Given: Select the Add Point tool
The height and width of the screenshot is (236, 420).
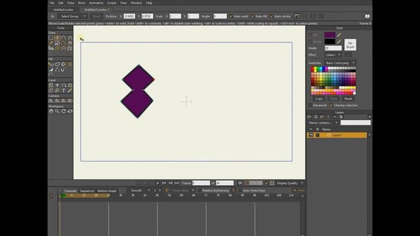Looking at the screenshot, I should click(x=64, y=38).
